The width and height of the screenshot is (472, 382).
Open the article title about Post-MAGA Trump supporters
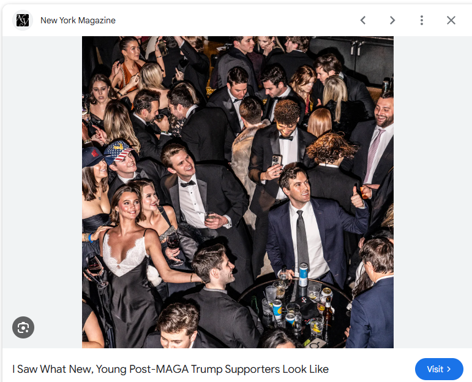(x=170, y=369)
